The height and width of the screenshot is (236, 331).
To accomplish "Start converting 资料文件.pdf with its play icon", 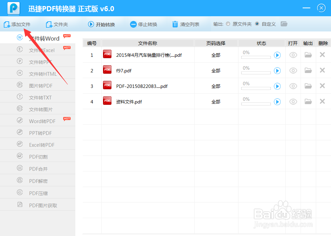I will pyautogui.click(x=277, y=102).
